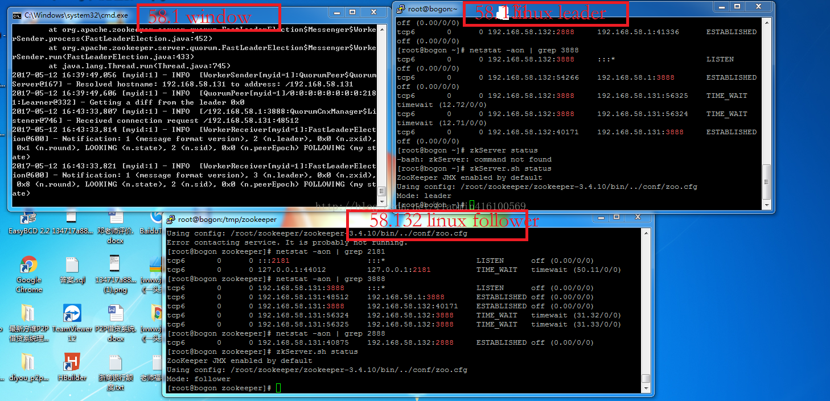This screenshot has width=830, height=401.
Task: Select the 浙商银行额度.txt text file
Action: [x=116, y=373]
